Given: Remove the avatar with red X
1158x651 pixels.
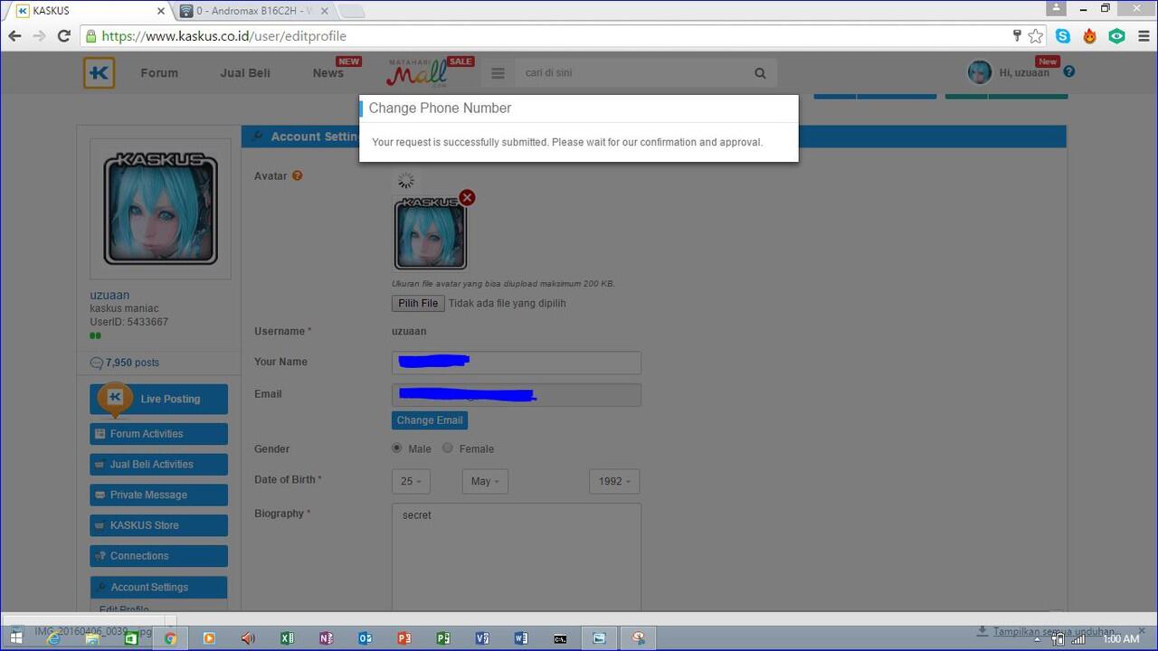Looking at the screenshot, I should tap(467, 197).
